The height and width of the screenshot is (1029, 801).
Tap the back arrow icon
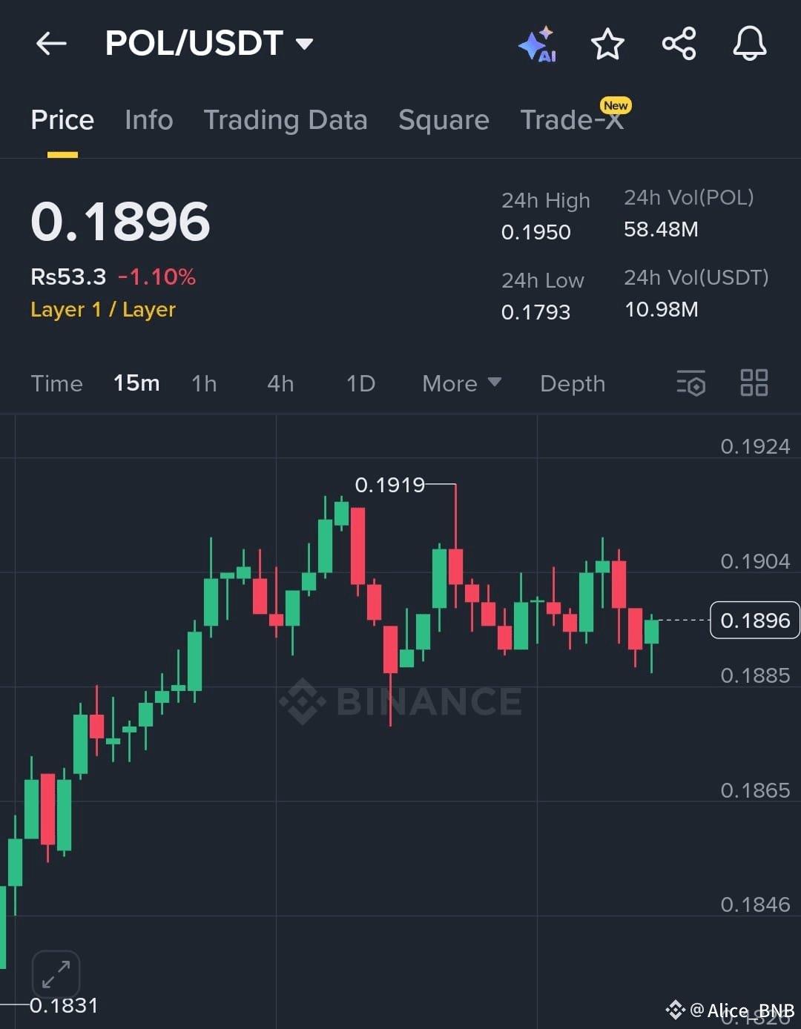pos(51,44)
